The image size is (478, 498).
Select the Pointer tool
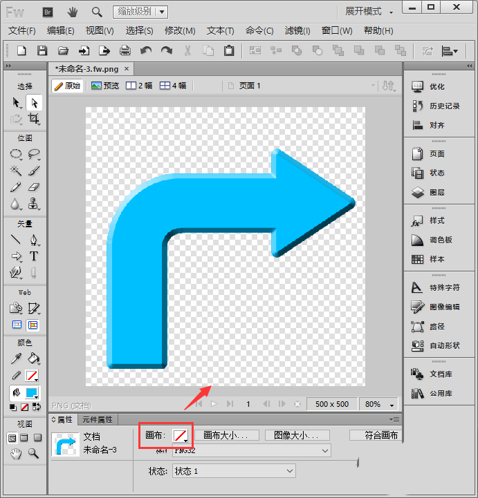[16, 103]
